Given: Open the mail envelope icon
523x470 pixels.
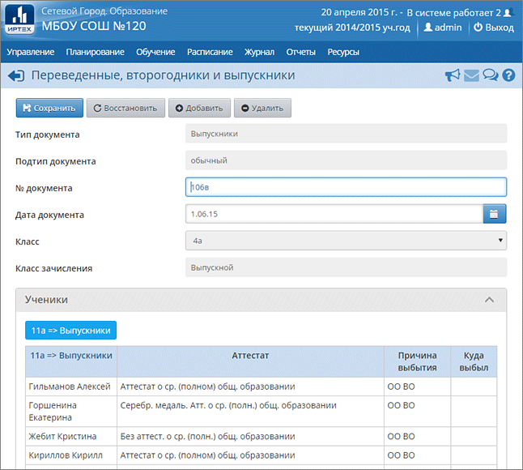Looking at the screenshot, I should (x=471, y=75).
